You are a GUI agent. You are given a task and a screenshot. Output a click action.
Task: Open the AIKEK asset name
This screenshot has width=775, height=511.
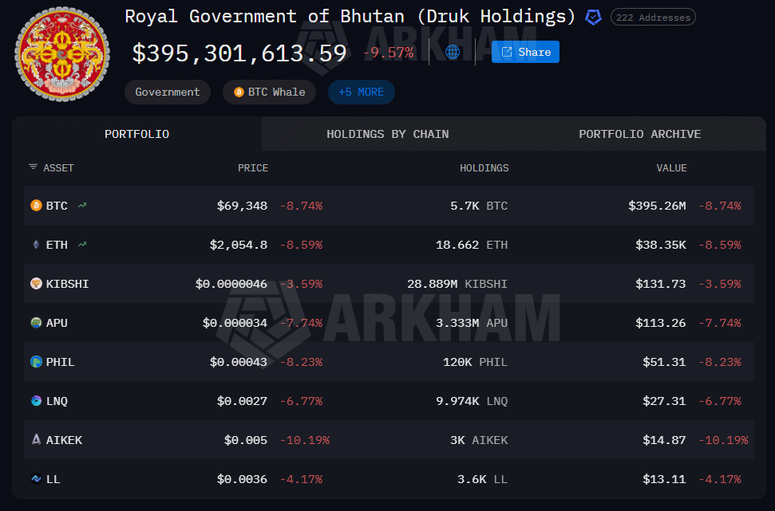pos(64,440)
